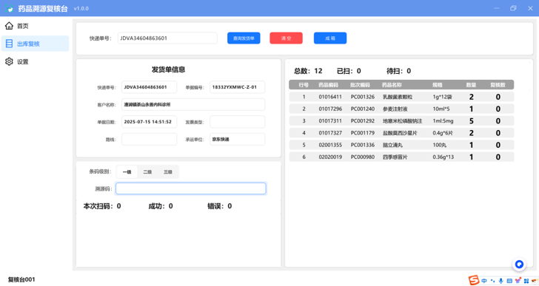Click the 数量 column header
Screen dimensions: 539x286
pyautogui.click(x=471, y=85)
